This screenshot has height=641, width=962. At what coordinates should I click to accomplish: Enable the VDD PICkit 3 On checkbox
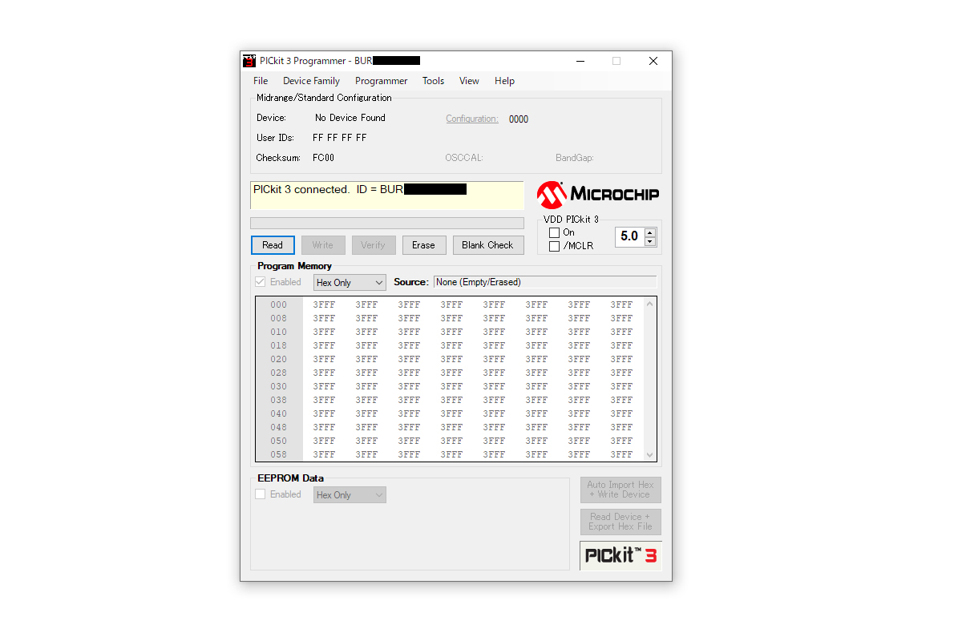click(554, 232)
